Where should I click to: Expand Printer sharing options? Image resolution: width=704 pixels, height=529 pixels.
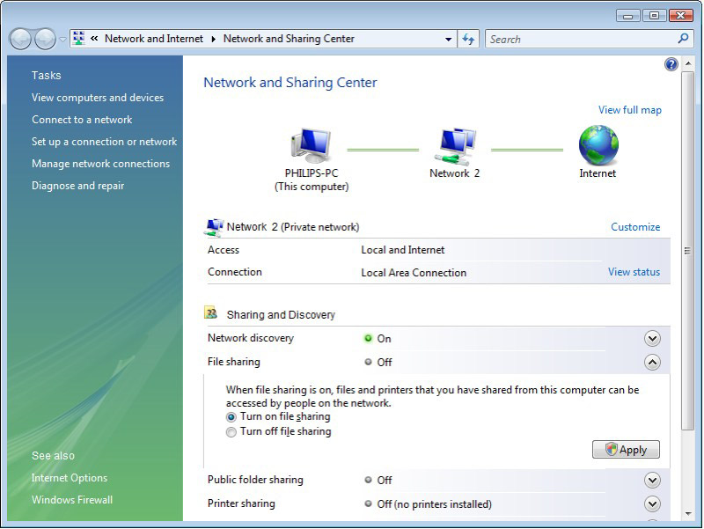652,503
